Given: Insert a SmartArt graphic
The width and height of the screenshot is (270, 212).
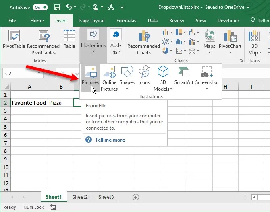Looking at the screenshot, I should [x=184, y=75].
